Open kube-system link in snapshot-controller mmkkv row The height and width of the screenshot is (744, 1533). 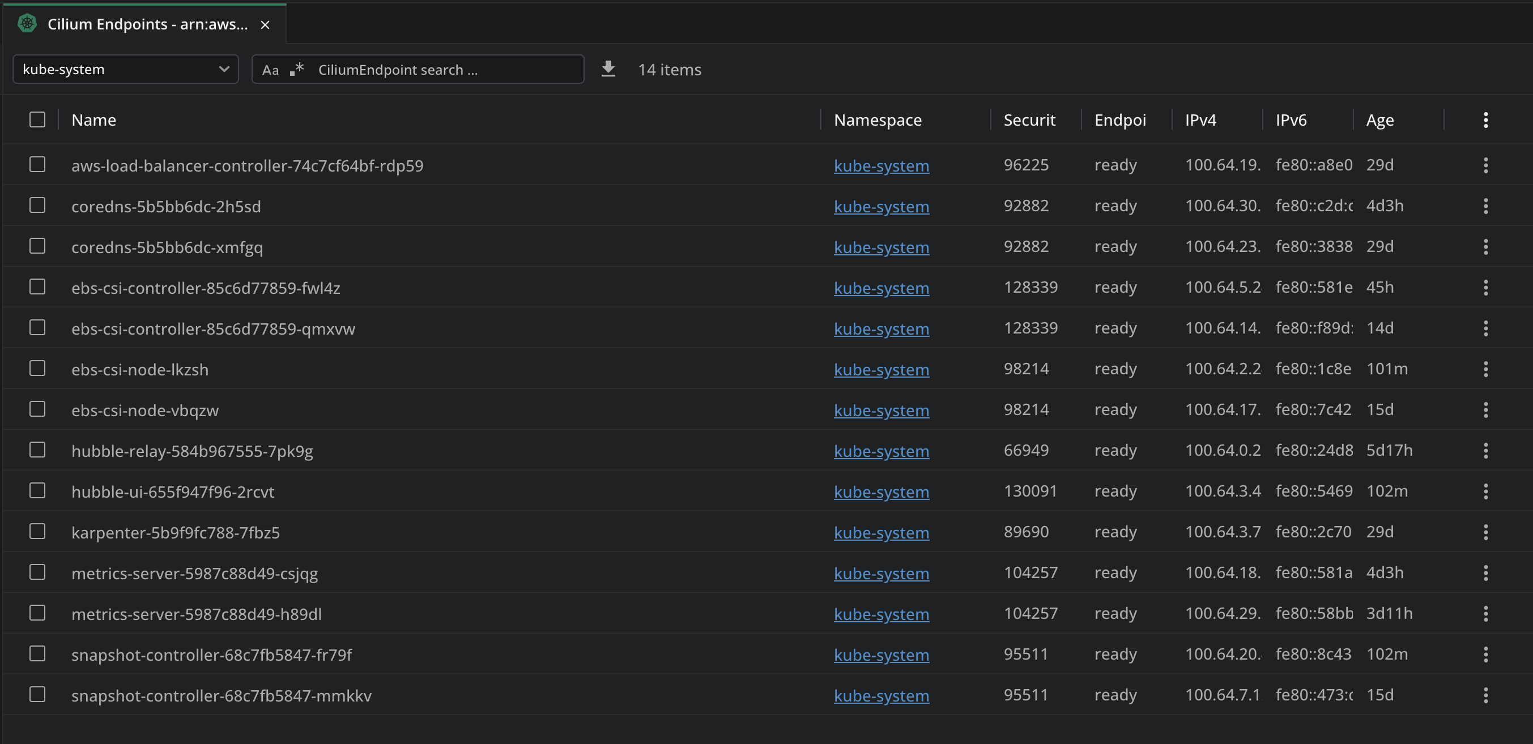click(x=882, y=696)
